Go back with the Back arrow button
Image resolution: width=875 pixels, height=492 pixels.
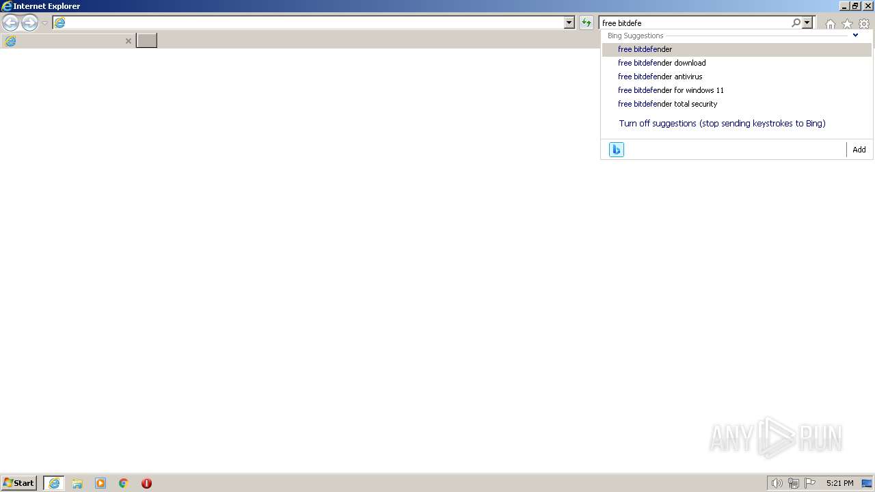point(10,23)
